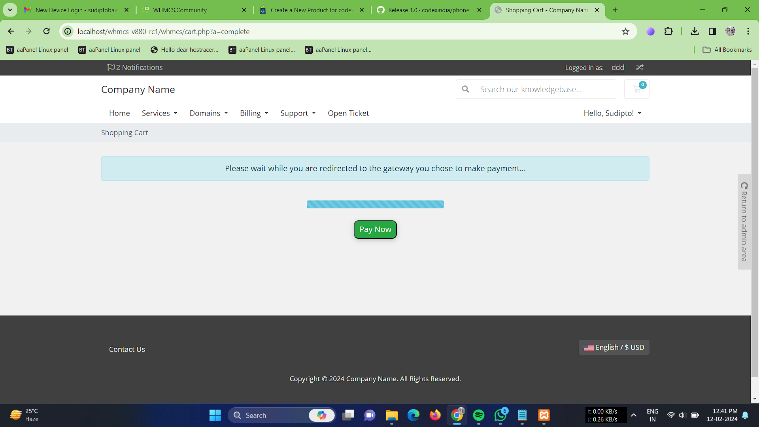Screen dimensions: 759x427
Task: Bookmark this page with star icon
Action: (x=625, y=32)
